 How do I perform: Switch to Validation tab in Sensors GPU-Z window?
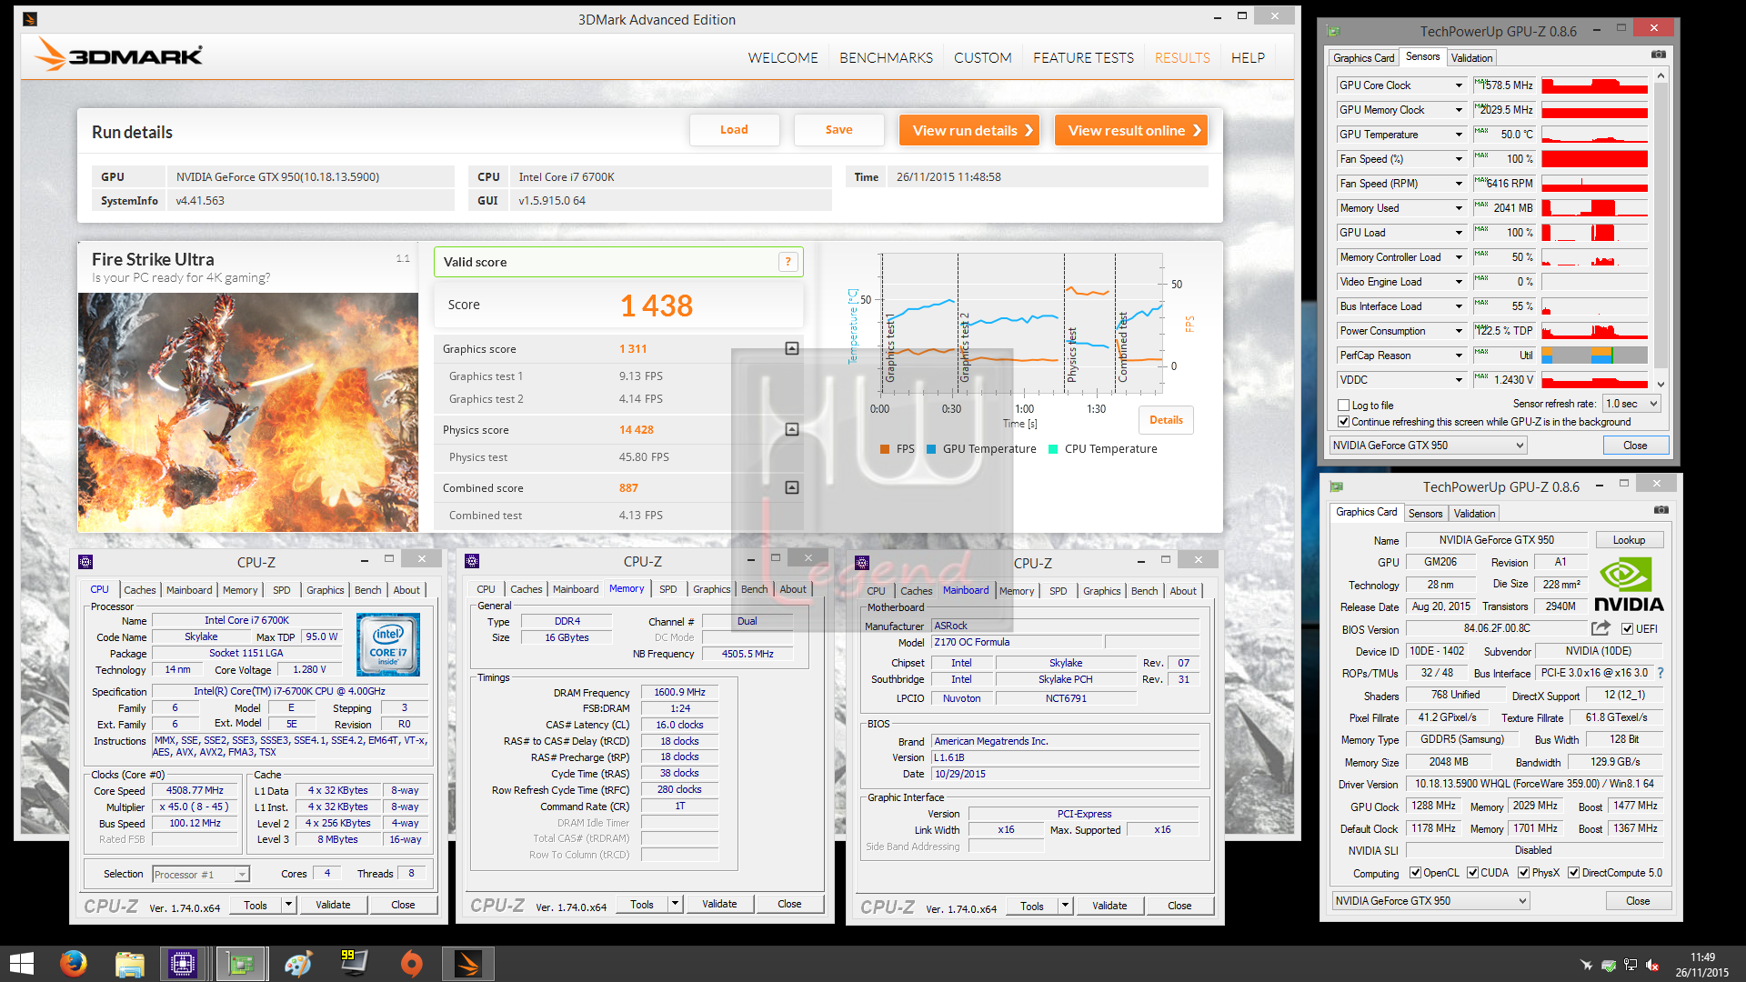pos(1471,58)
